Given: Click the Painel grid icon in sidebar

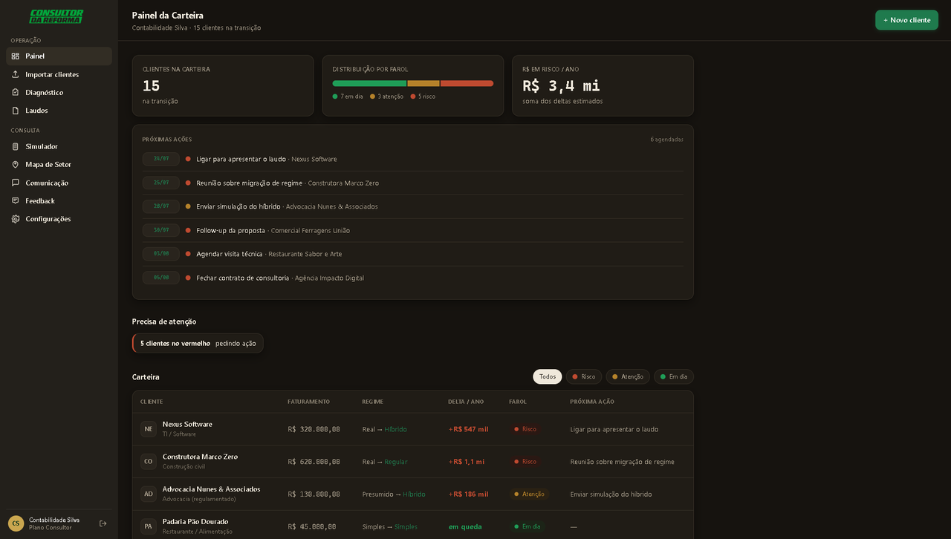Looking at the screenshot, I should pyautogui.click(x=16, y=56).
